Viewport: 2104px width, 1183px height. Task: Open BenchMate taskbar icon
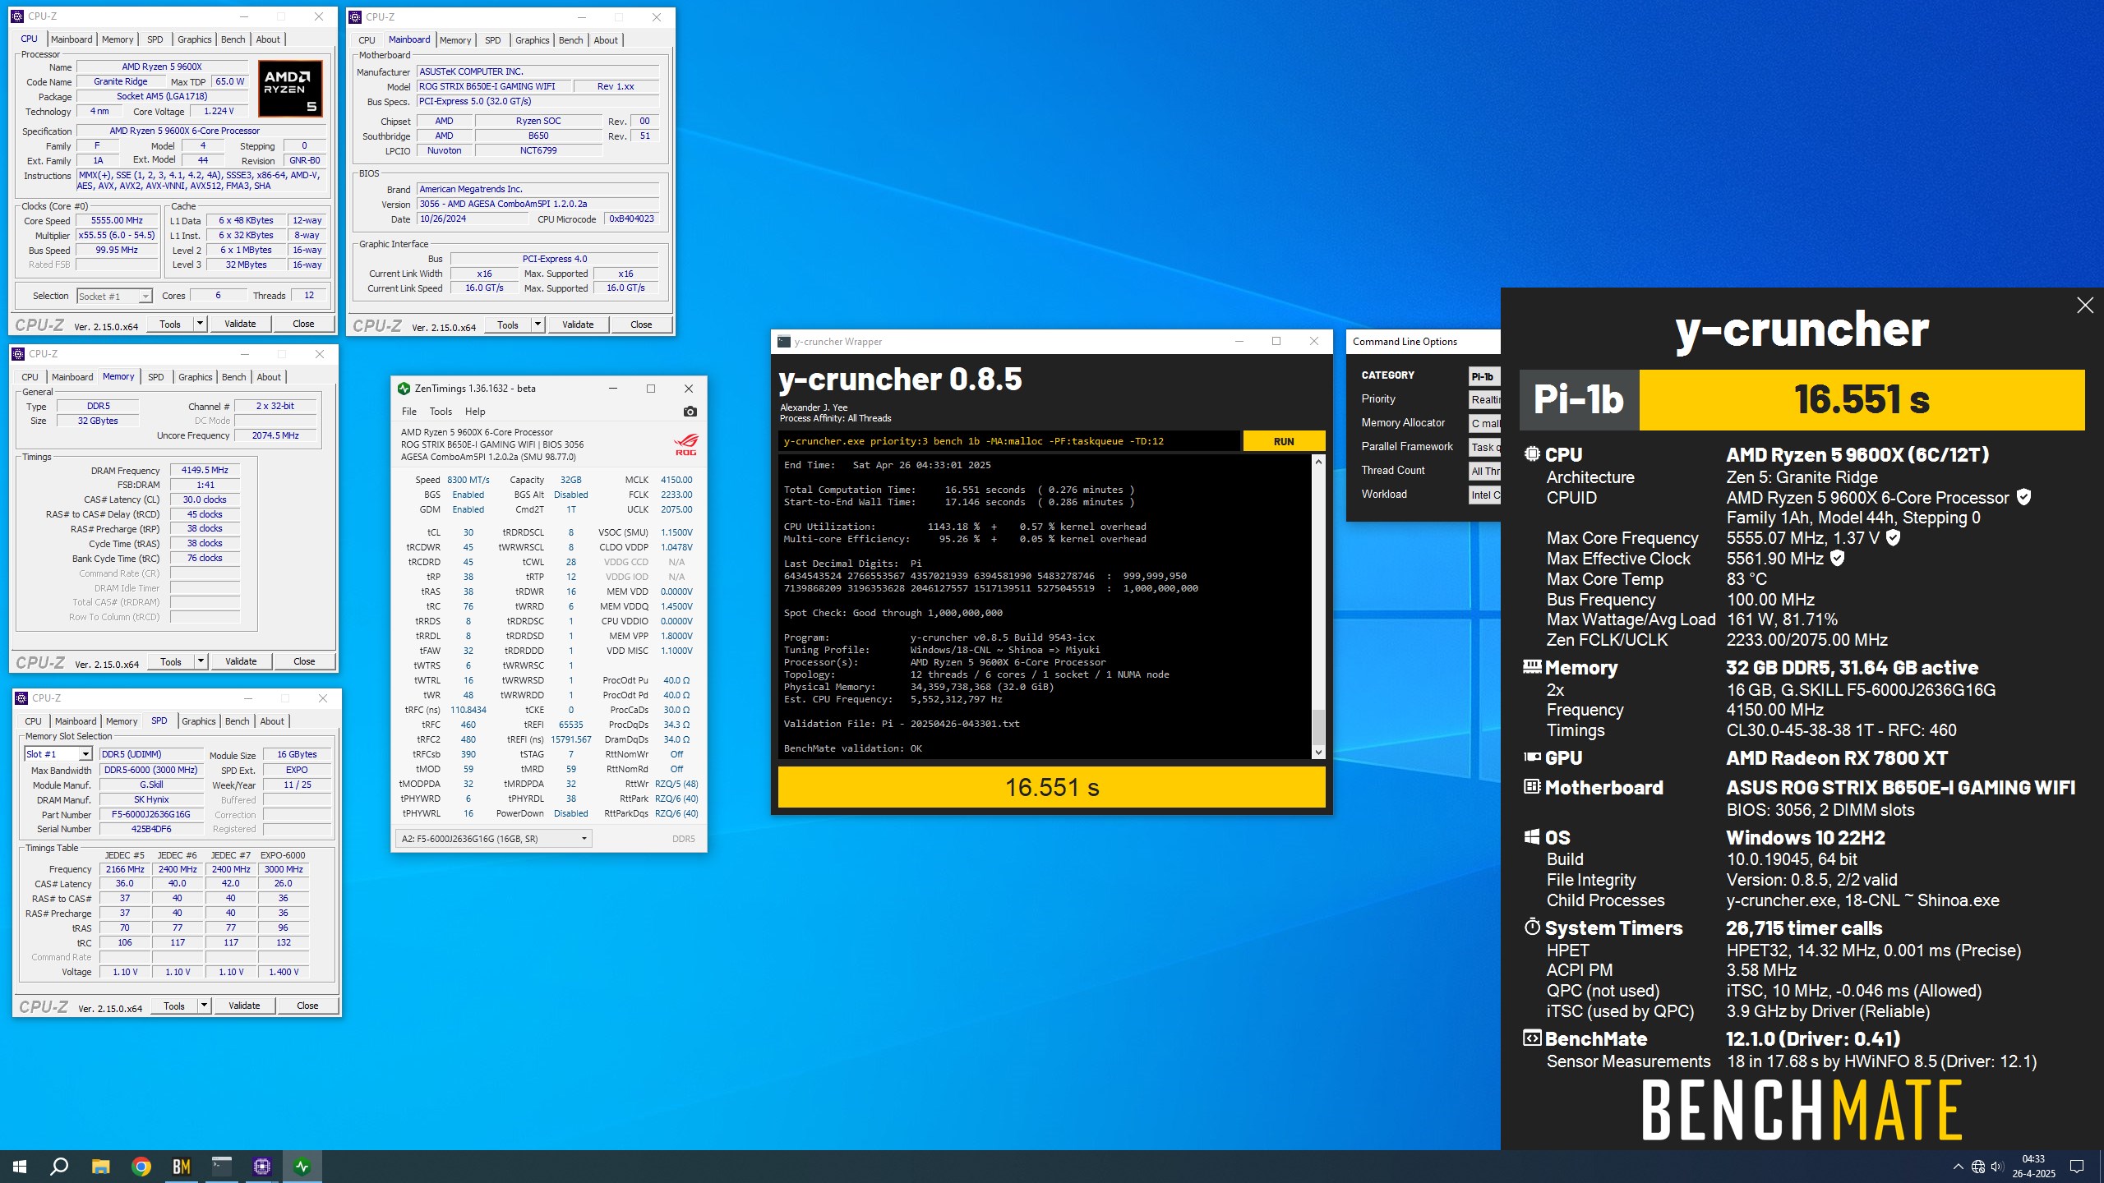[182, 1166]
